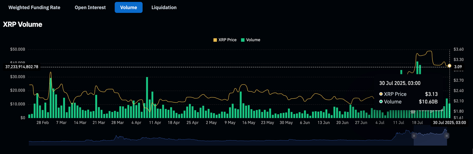Click the Volume dot in tooltip
Viewport: 473px width, 154px height.
pos(381,102)
